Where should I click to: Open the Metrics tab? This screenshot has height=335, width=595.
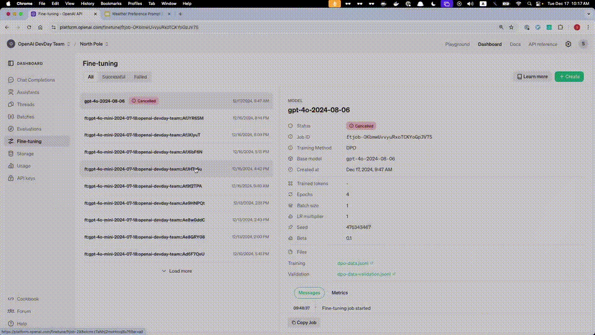(340, 293)
